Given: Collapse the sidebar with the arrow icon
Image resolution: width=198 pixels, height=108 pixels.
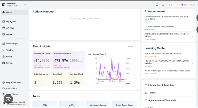Looking at the screenshot, I should pos(25,5).
